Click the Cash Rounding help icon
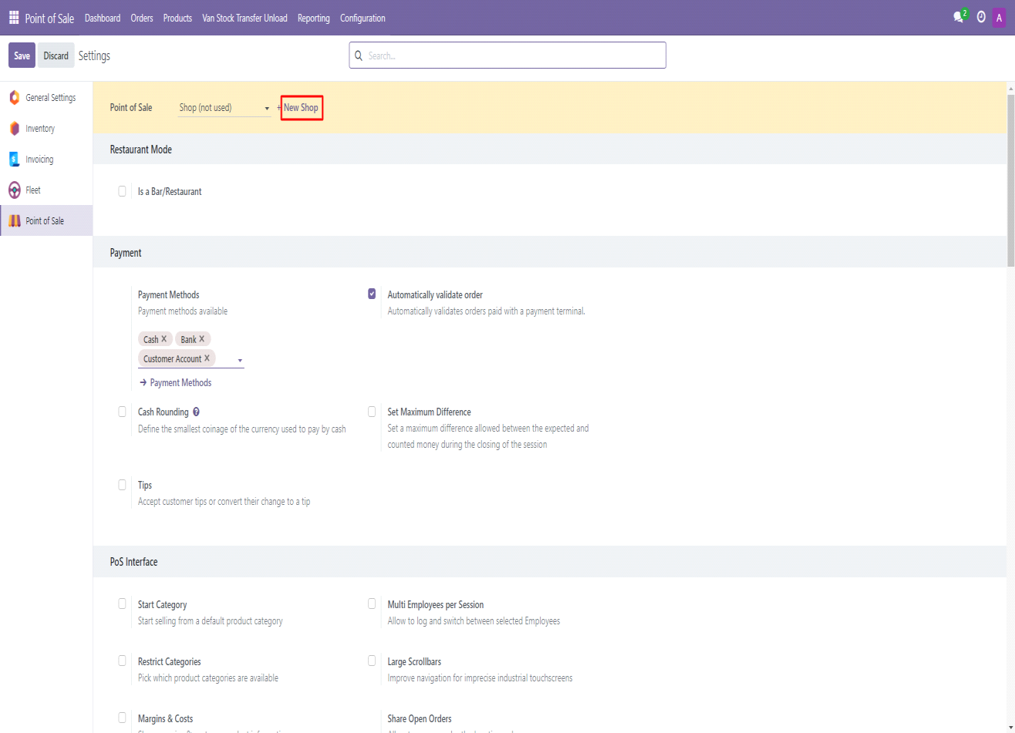The image size is (1015, 733). coord(197,412)
